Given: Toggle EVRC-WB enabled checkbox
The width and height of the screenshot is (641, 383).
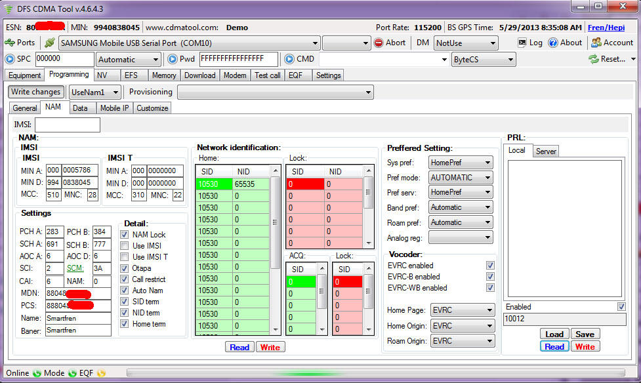Looking at the screenshot, I should 490,288.
